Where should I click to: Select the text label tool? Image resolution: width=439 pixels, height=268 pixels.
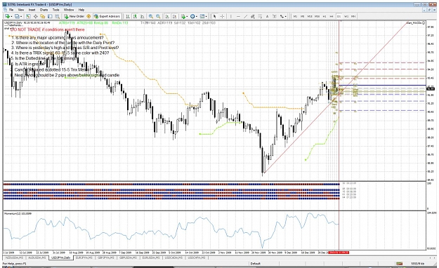click(x=275, y=16)
